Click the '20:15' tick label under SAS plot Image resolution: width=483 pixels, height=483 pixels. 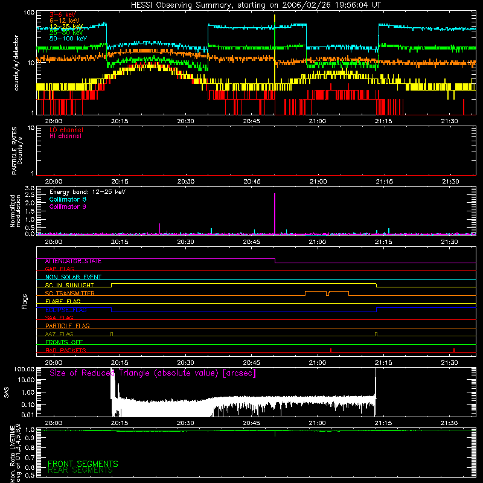tap(120, 423)
